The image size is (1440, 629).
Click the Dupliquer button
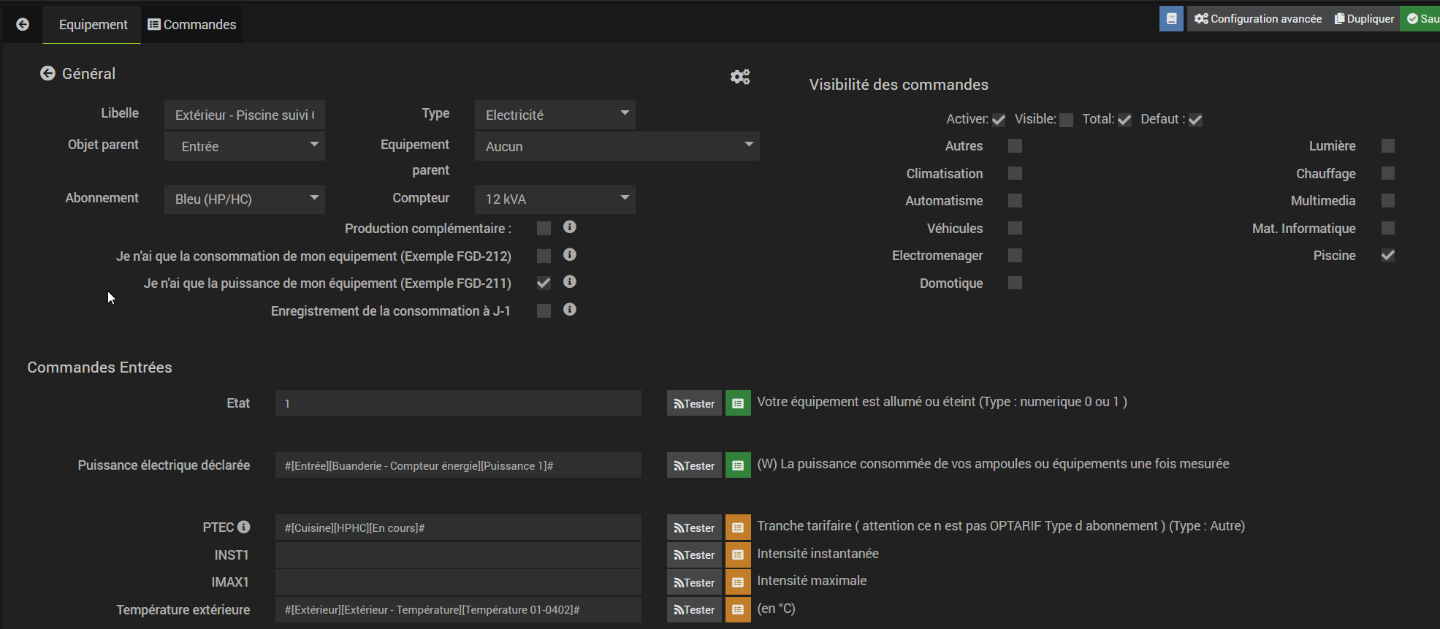(x=1364, y=19)
